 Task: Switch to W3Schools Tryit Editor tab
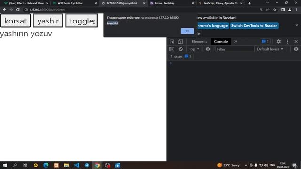click(x=70, y=3)
